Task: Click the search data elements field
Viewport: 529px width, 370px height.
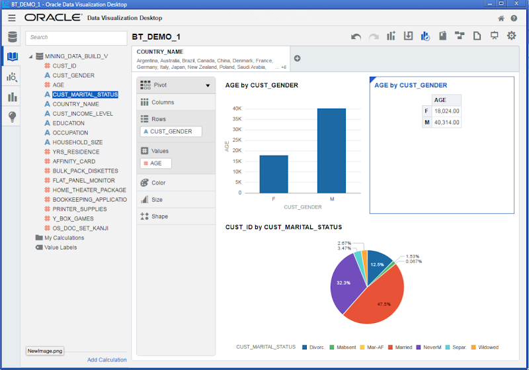Action: pyautogui.click(x=76, y=38)
